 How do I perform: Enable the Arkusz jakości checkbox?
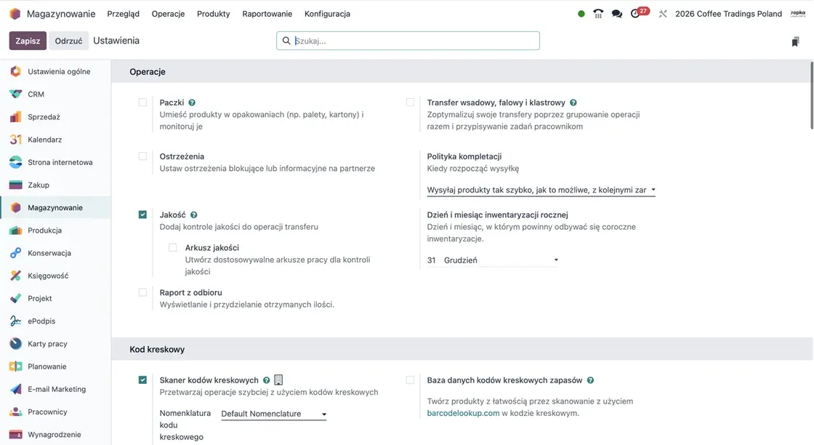coord(173,248)
